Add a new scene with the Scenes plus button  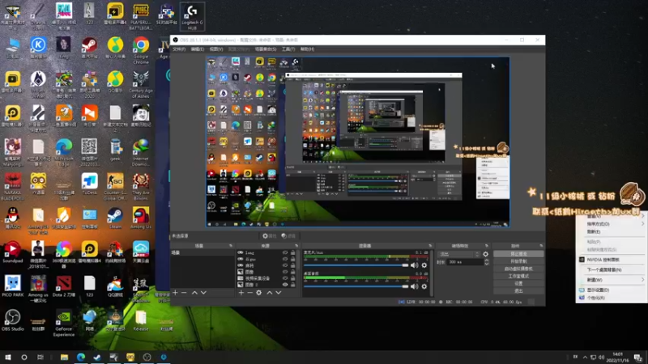(175, 293)
